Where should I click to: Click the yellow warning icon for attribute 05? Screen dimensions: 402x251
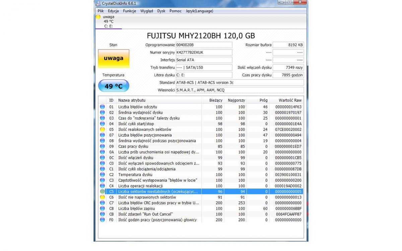(x=103, y=130)
